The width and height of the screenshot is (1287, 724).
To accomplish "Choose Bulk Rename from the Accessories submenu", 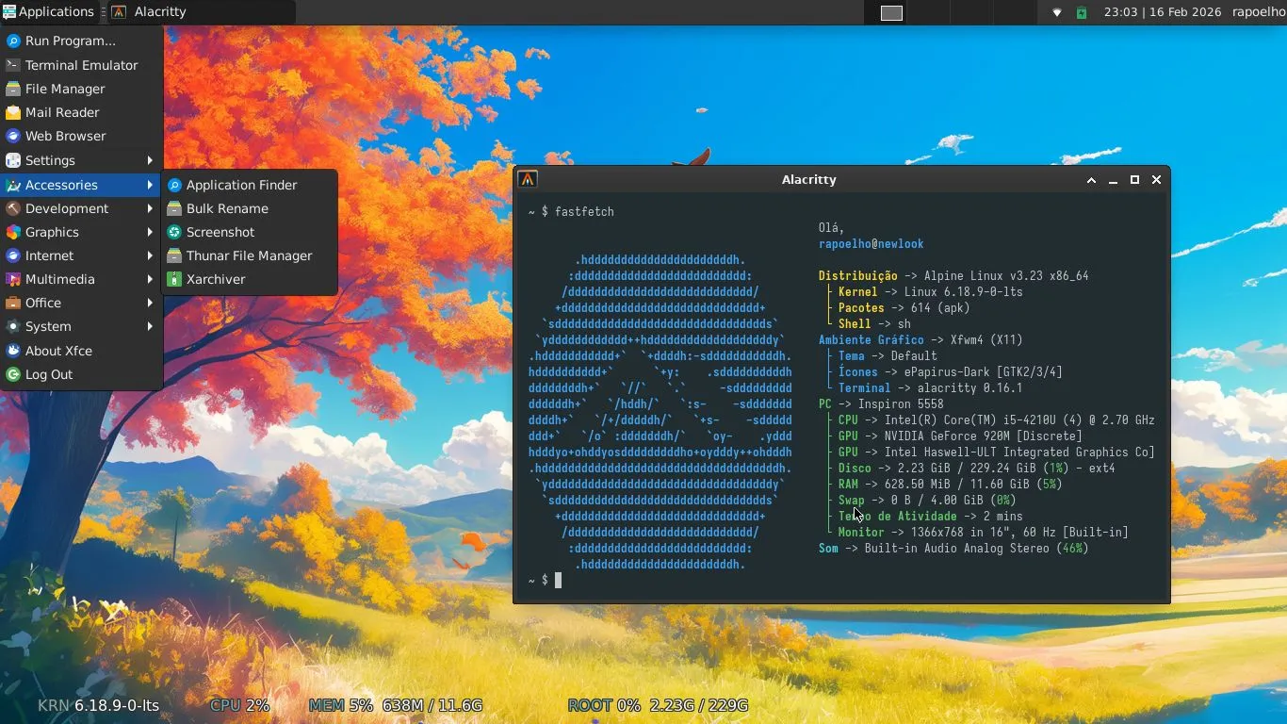I will click(250, 208).
